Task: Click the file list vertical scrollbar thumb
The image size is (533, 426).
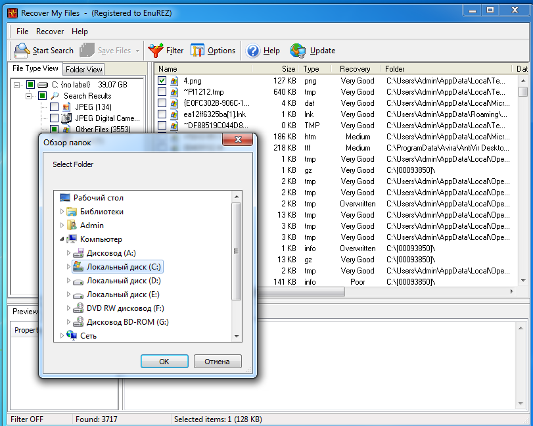Action: coord(522,92)
